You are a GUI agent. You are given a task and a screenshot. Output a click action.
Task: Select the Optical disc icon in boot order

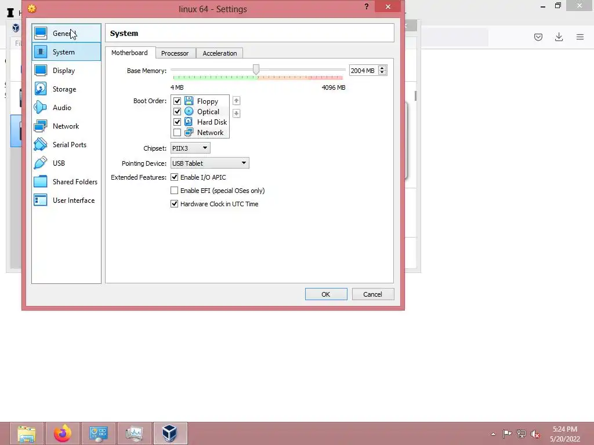189,111
